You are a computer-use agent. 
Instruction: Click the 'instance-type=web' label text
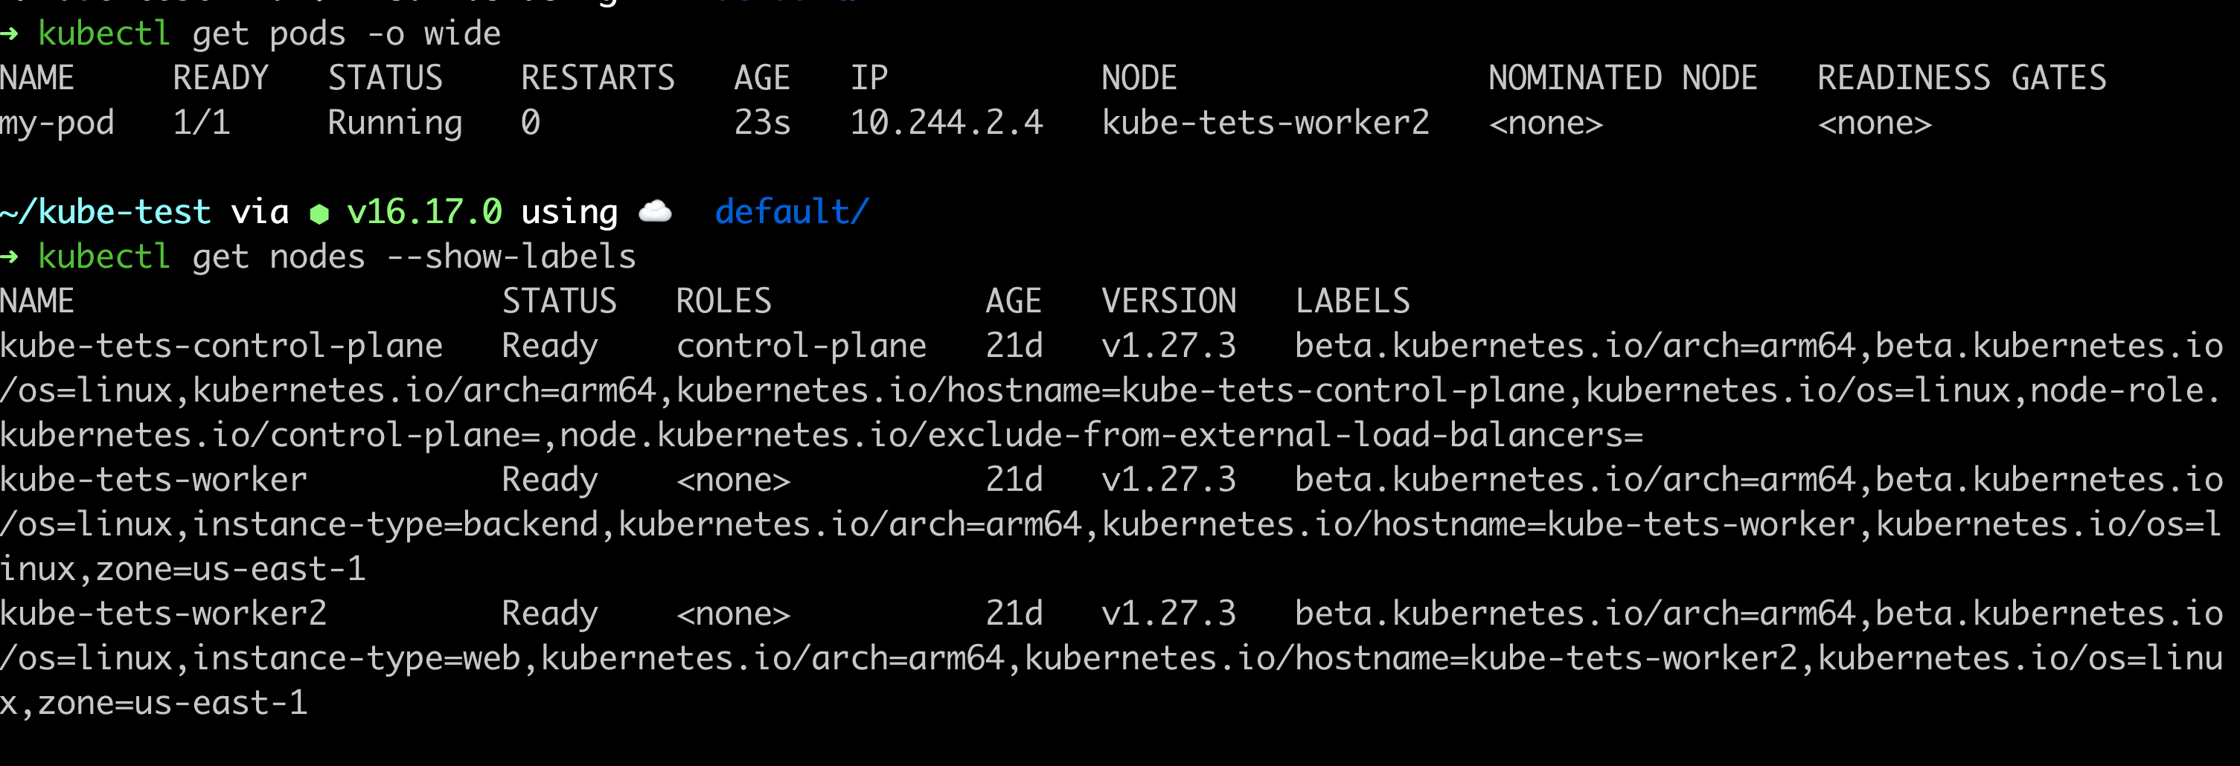(356, 658)
